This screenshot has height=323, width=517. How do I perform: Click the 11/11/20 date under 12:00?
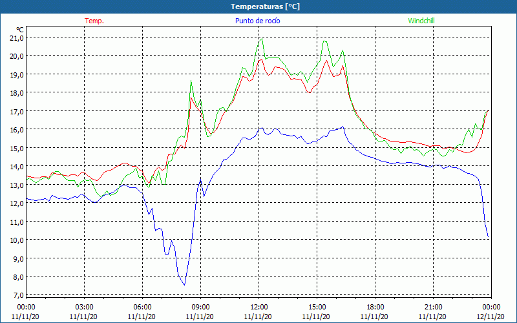coord(258,317)
